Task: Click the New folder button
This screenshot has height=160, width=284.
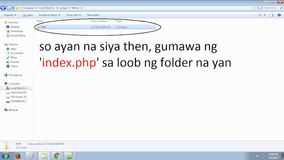Action: (x=93, y=15)
